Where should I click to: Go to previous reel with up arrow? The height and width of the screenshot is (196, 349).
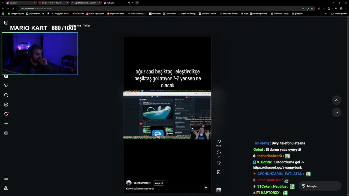(x=337, y=100)
